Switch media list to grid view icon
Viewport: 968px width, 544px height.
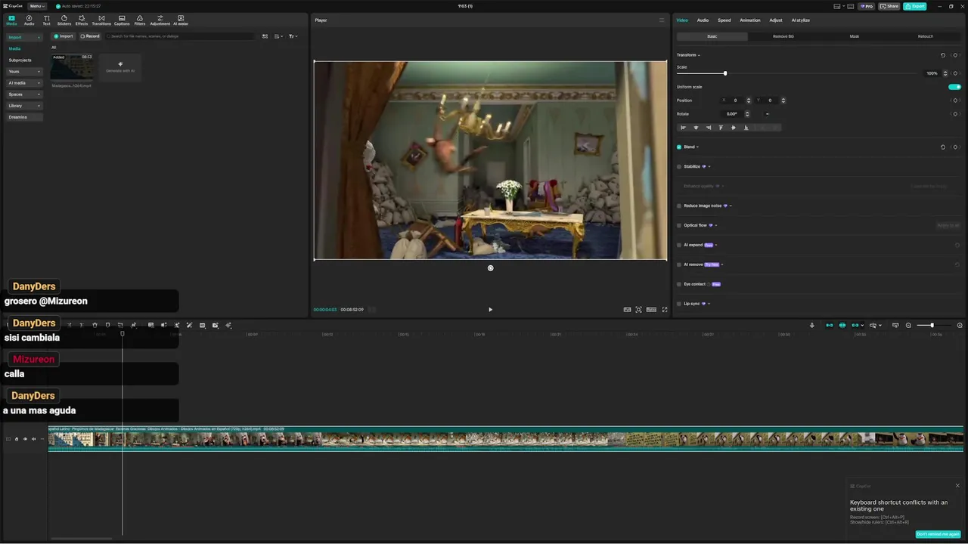coord(265,36)
